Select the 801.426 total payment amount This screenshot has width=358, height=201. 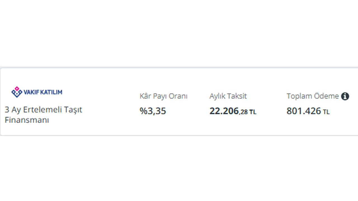(304, 111)
